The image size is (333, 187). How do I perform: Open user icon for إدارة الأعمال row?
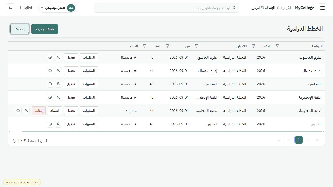pos(58,71)
